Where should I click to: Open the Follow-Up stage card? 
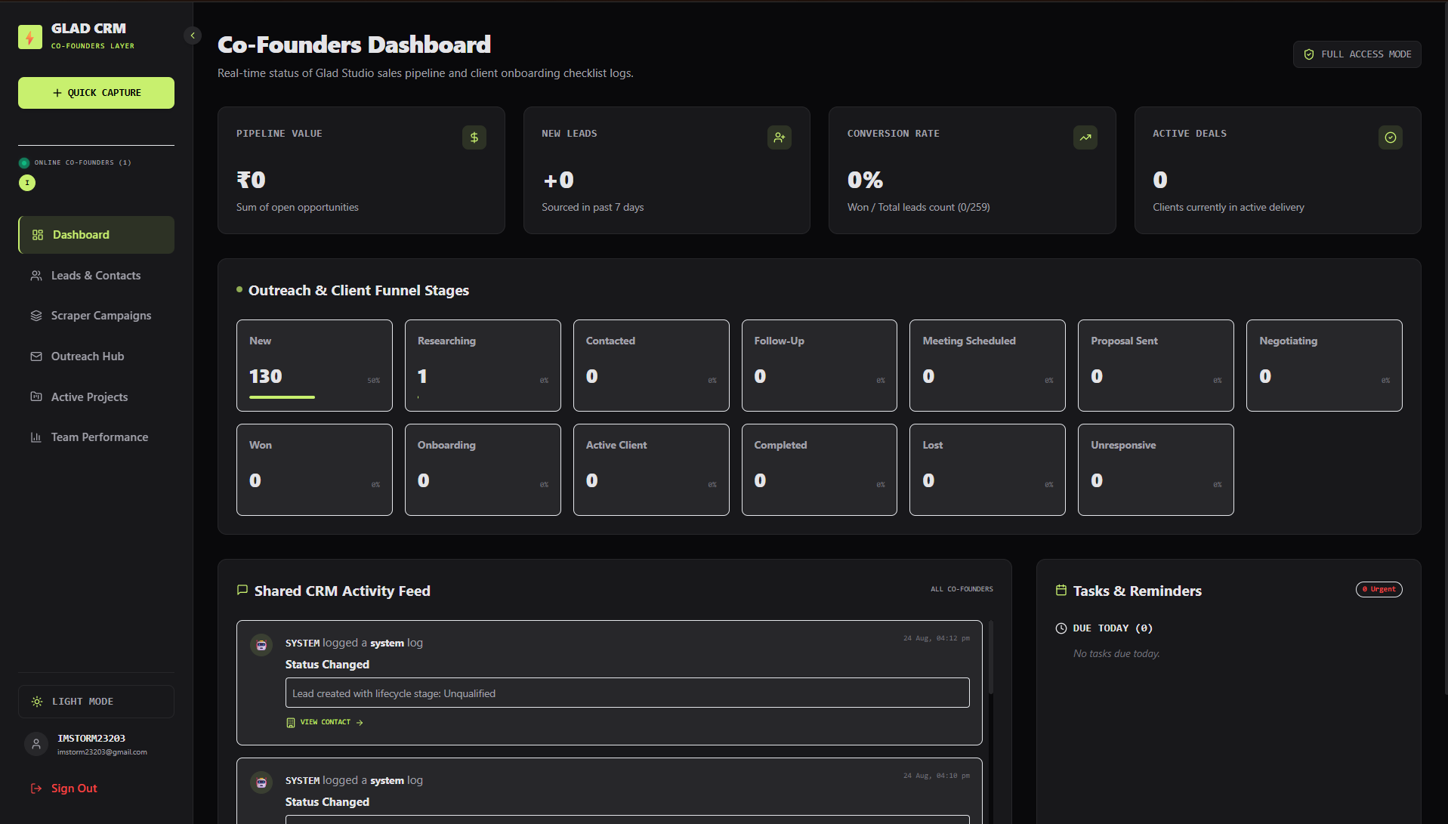point(820,366)
